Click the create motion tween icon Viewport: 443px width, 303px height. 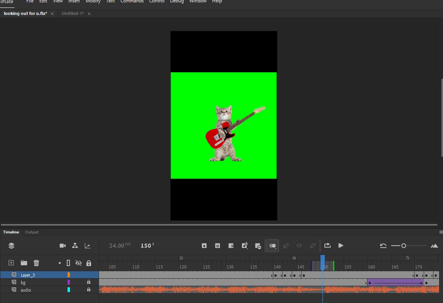coord(299,246)
